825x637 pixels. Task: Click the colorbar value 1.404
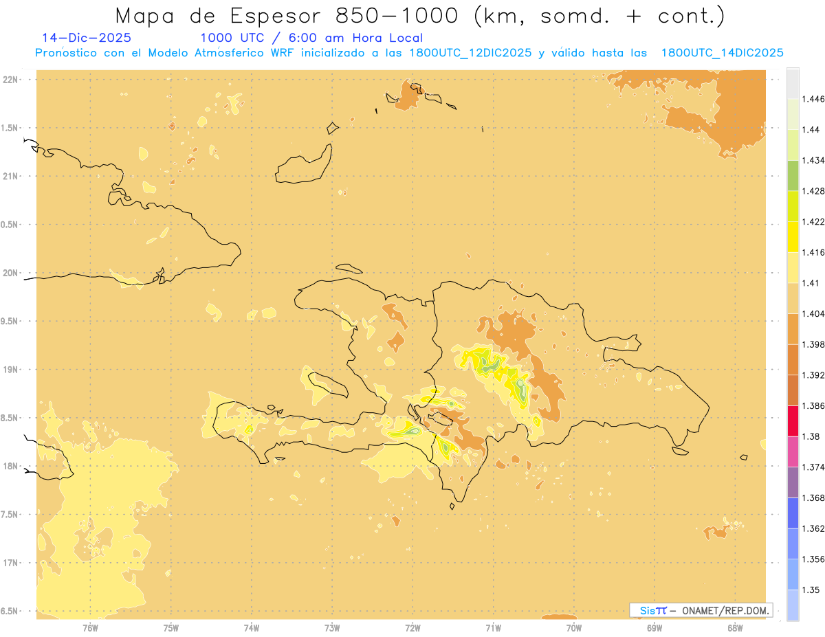[x=814, y=314]
